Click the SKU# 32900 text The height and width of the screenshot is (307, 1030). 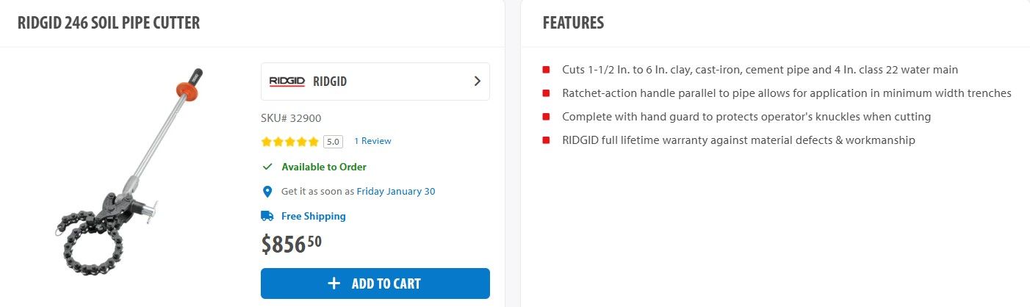pyautogui.click(x=291, y=118)
